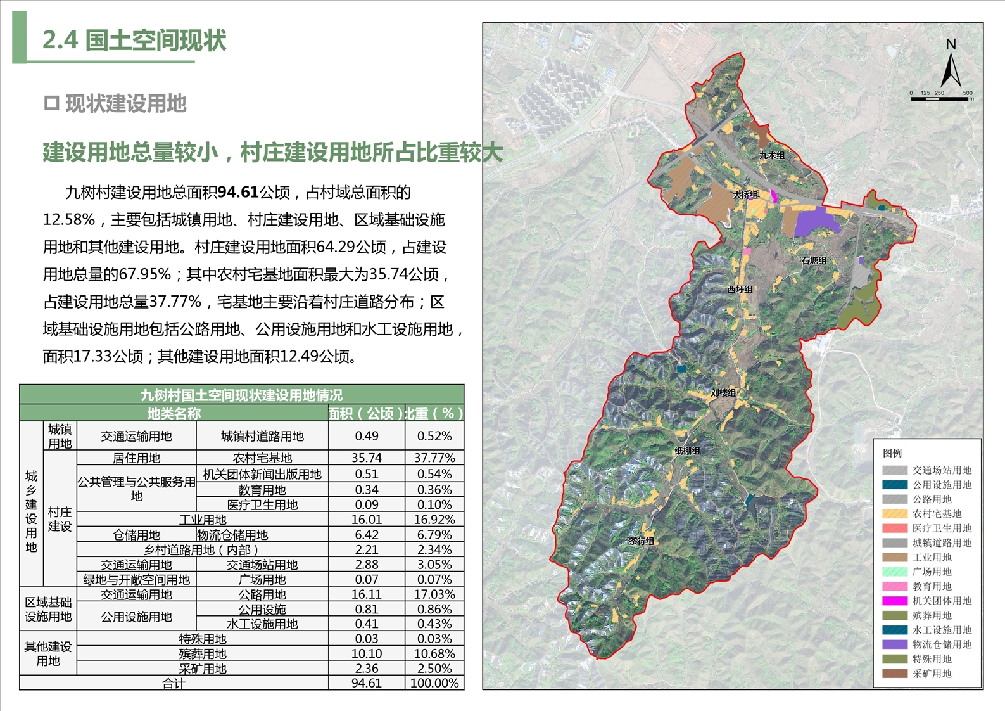
Task: Click the heading 2.4 国土空间现状
Action: [x=134, y=40]
